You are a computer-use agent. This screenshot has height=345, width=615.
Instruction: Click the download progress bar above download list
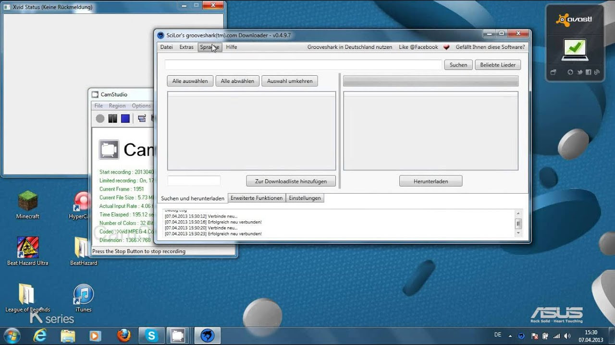[x=430, y=81]
